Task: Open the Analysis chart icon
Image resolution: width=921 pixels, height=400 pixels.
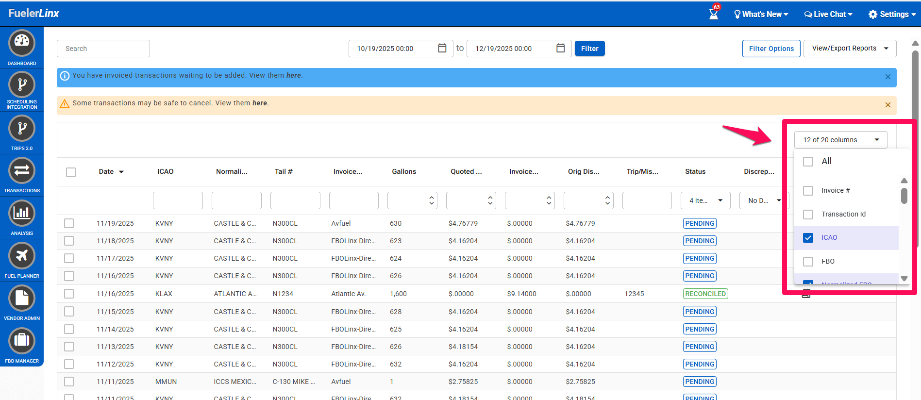Action: tap(22, 214)
